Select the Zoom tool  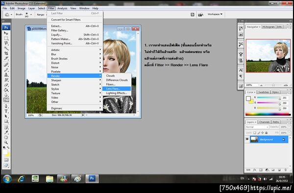[x=6, y=143]
